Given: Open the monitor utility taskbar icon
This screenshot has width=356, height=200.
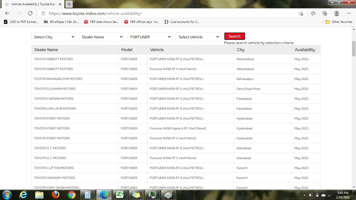Looking at the screenshot, I should click(152, 195).
